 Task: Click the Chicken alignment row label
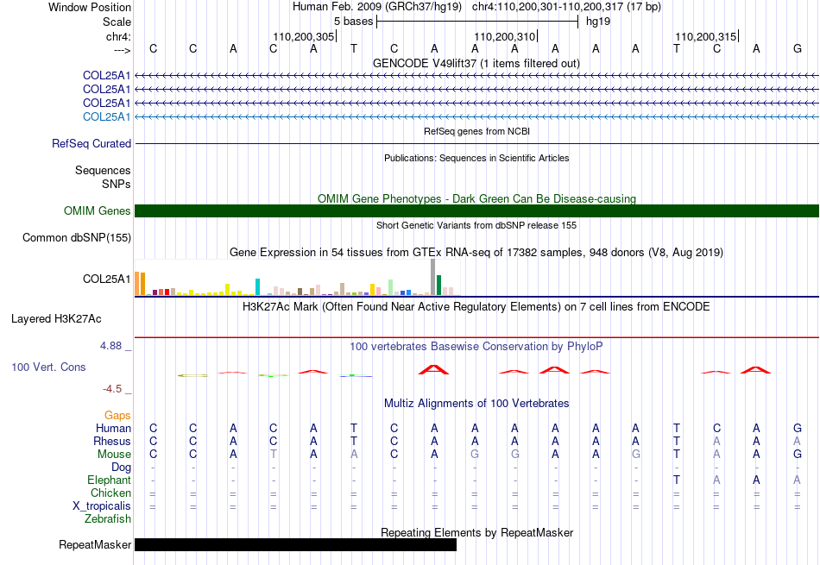pos(110,493)
